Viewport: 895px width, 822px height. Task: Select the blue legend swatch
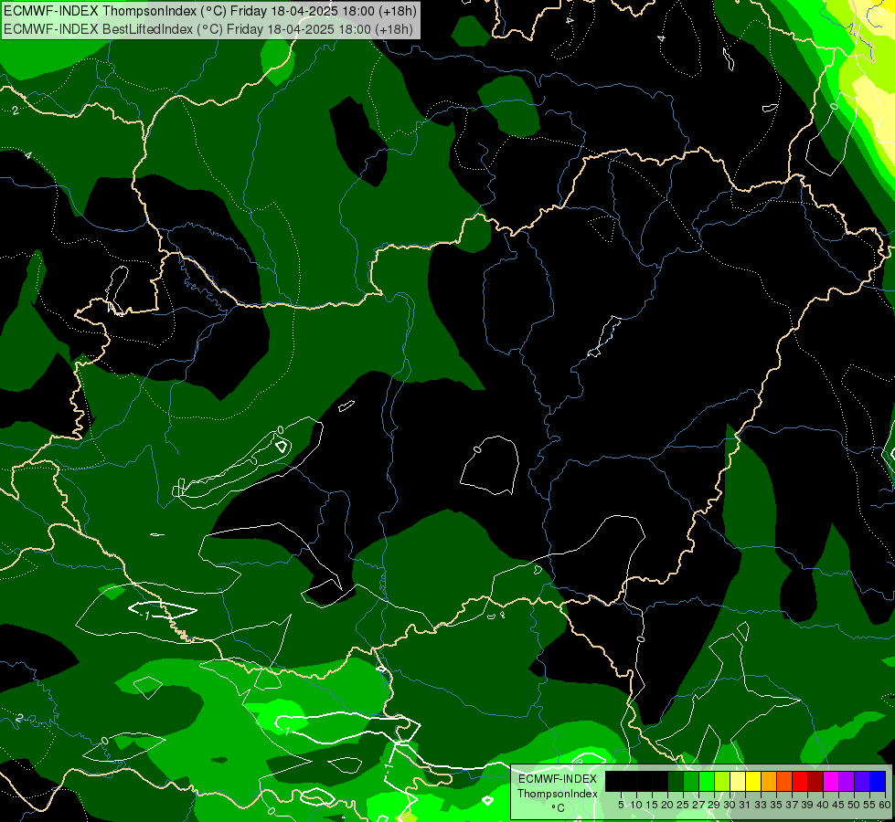[878, 782]
